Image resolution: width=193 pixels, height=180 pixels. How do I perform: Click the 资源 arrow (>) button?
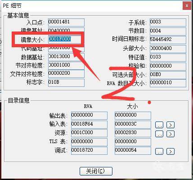click(171, 134)
